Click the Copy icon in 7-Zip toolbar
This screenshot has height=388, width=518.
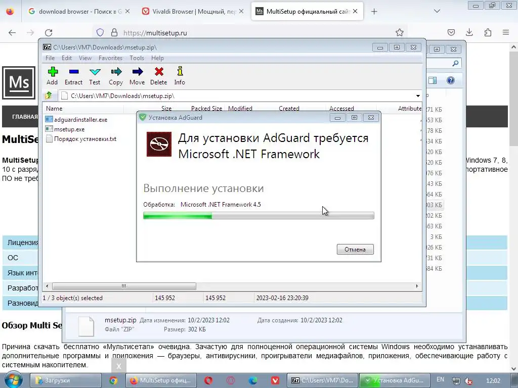tap(116, 76)
